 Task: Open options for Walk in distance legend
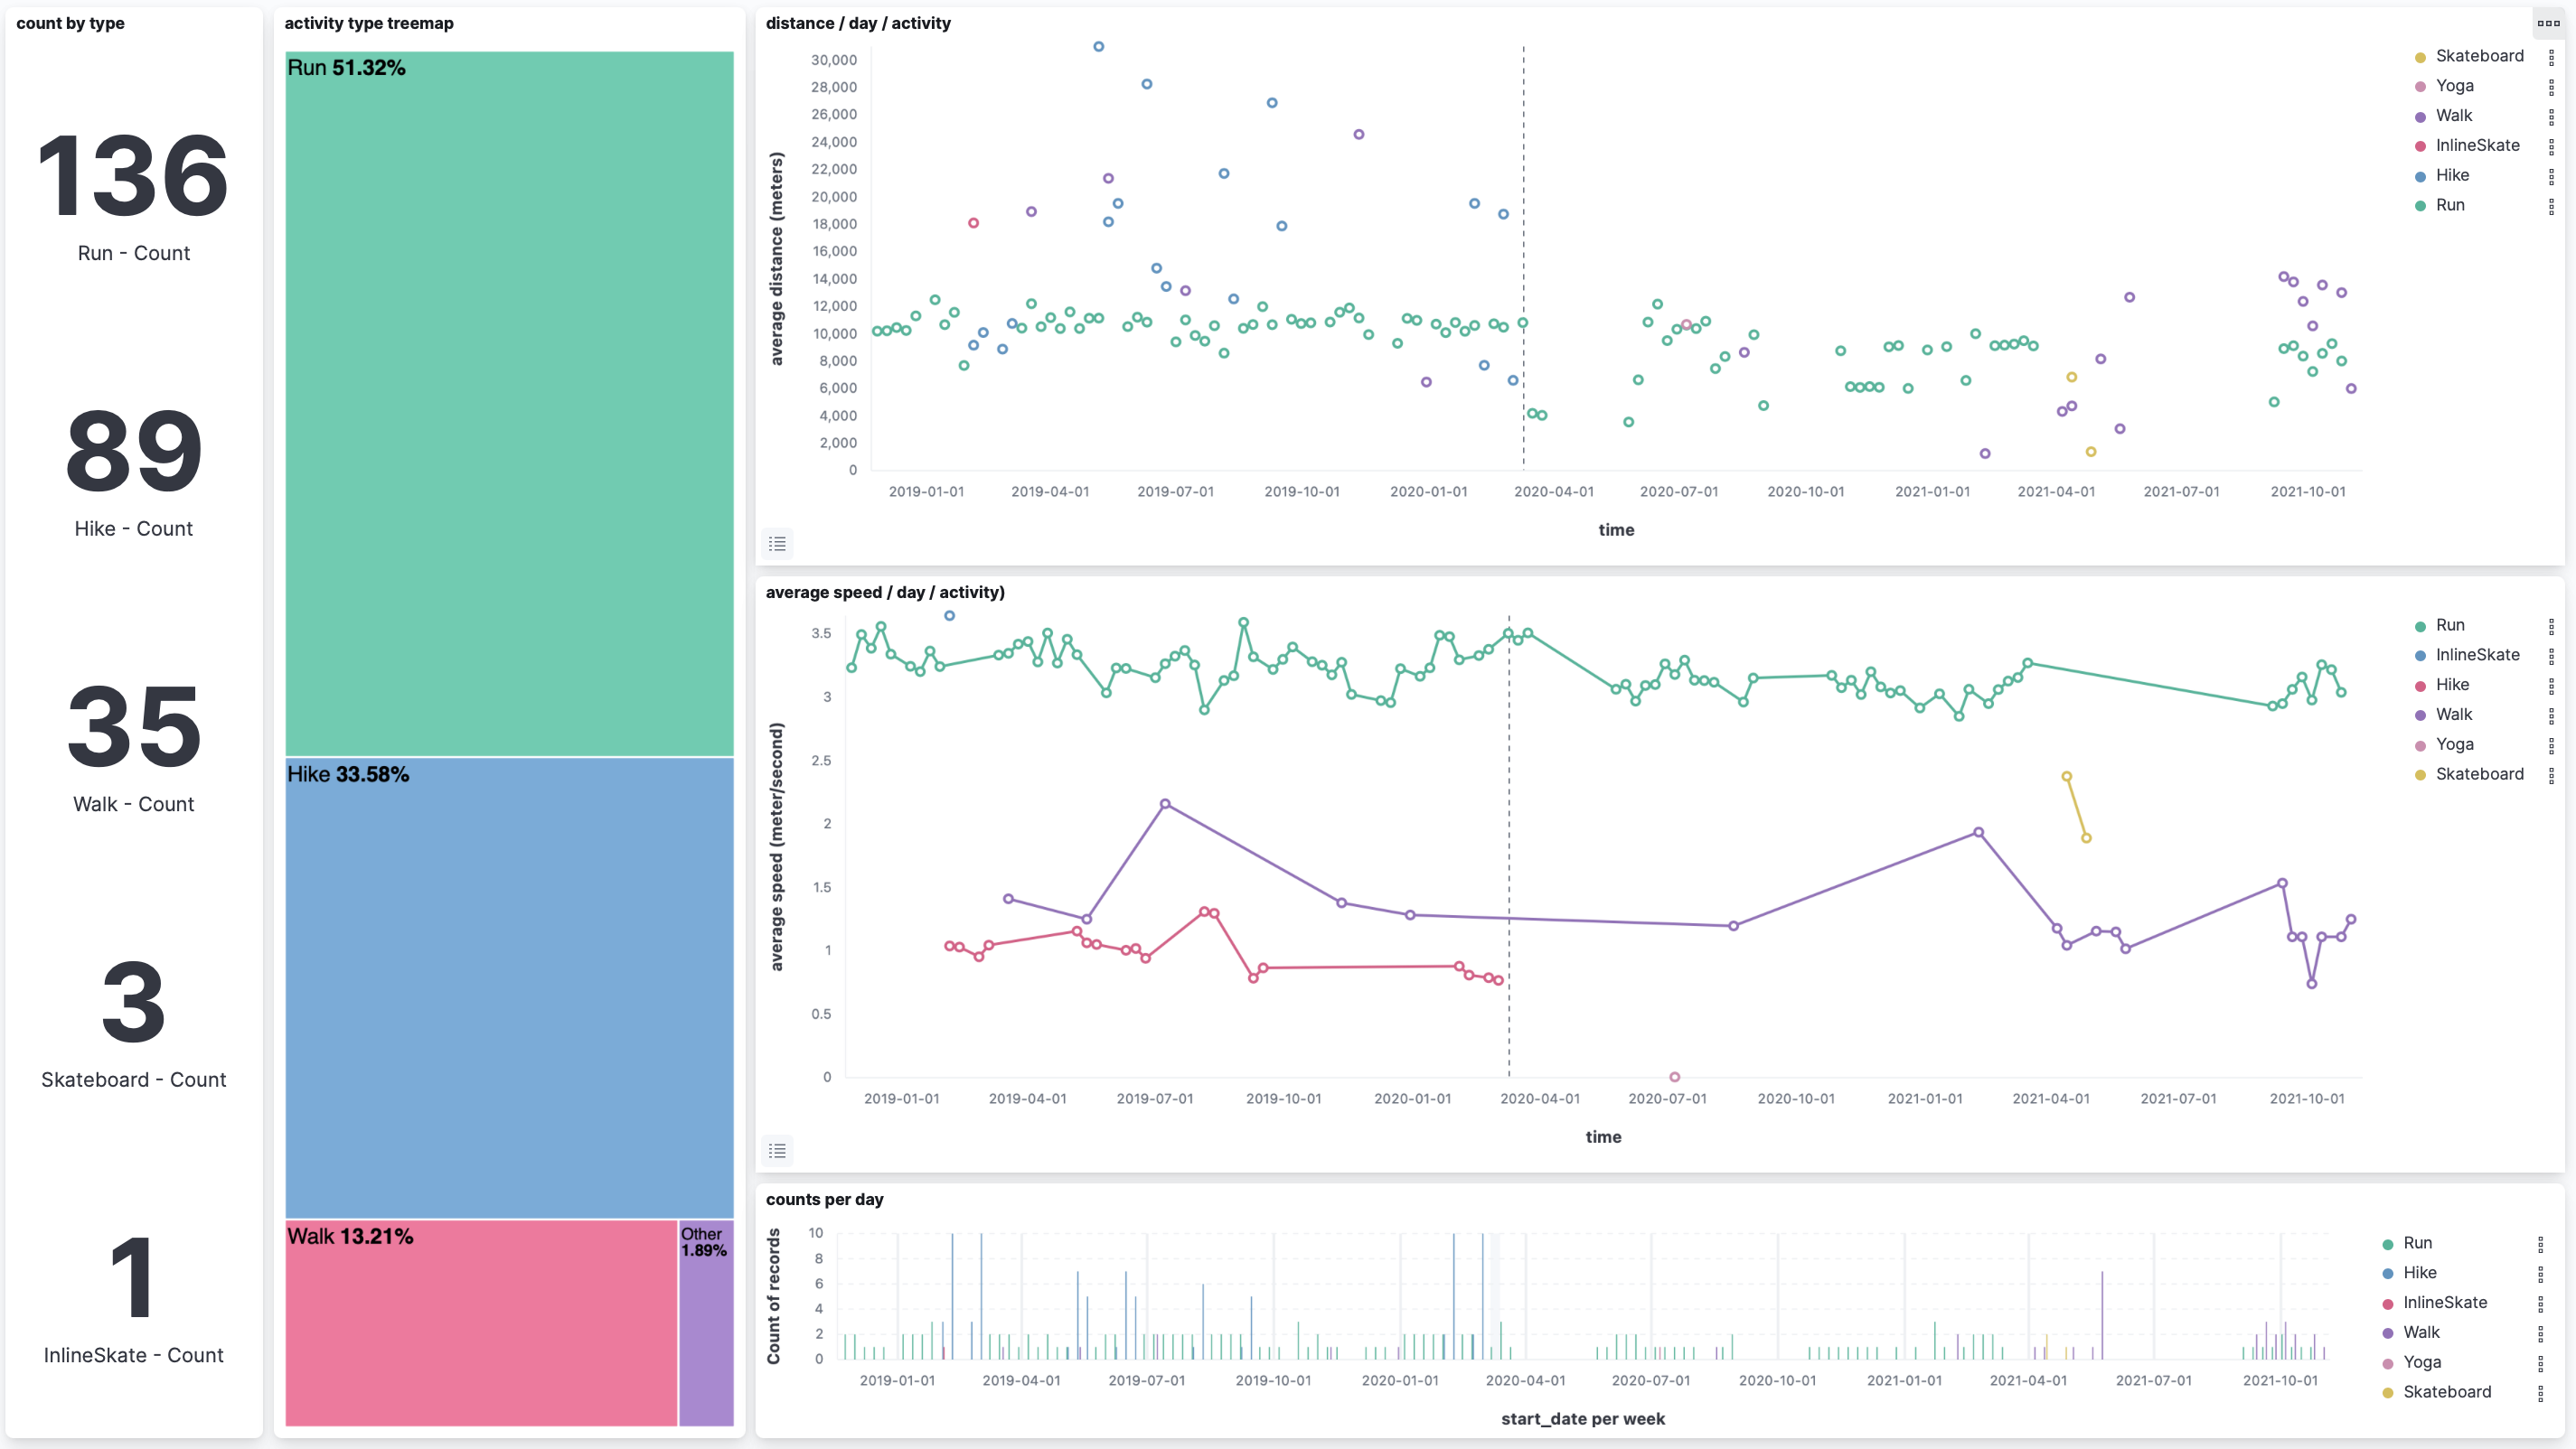click(x=2551, y=117)
